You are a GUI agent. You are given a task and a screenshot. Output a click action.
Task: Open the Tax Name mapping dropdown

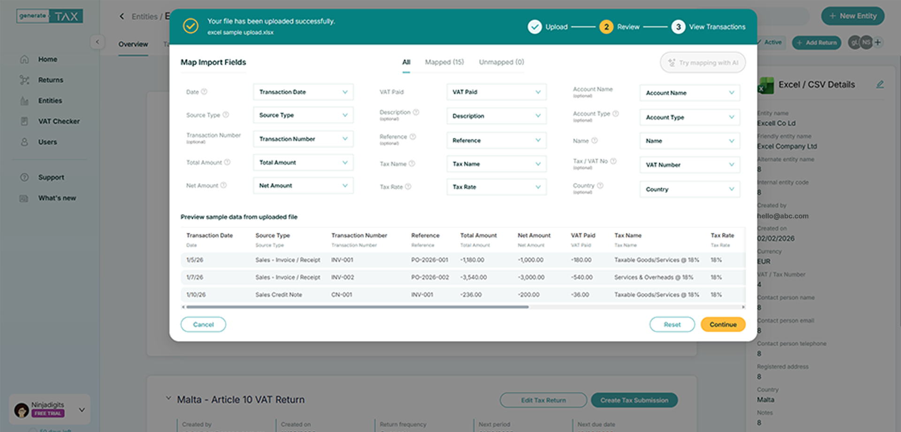(496, 164)
